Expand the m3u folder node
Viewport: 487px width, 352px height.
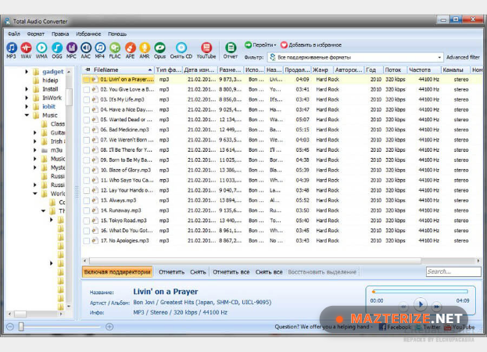tap(34, 150)
